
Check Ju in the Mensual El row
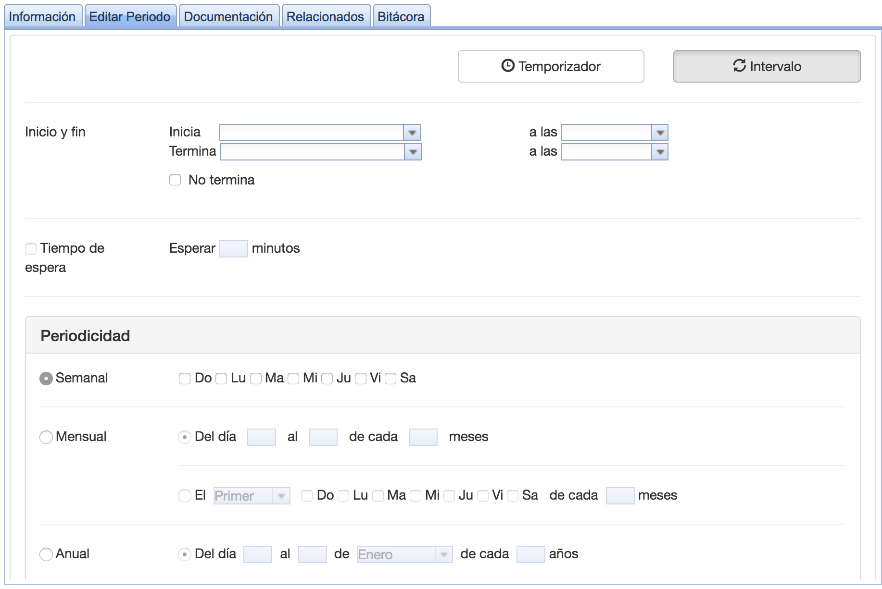tap(449, 496)
